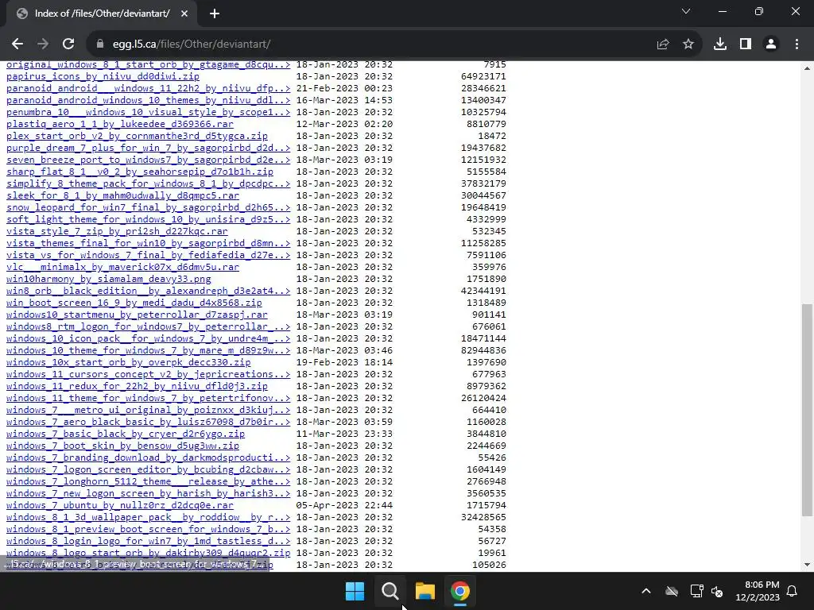814x610 pixels.
Task: Open windows10_startmenu_by_peterrollar rar link
Action: [x=137, y=315]
